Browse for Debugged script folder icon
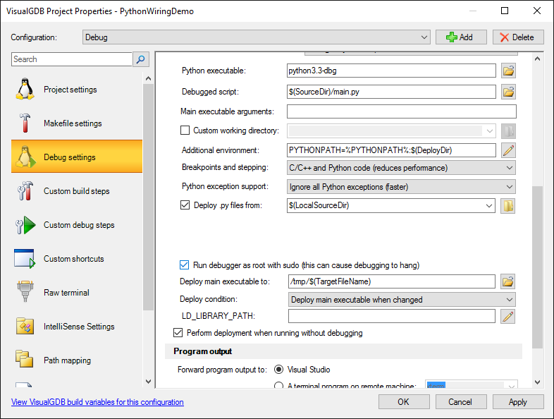 tap(508, 92)
